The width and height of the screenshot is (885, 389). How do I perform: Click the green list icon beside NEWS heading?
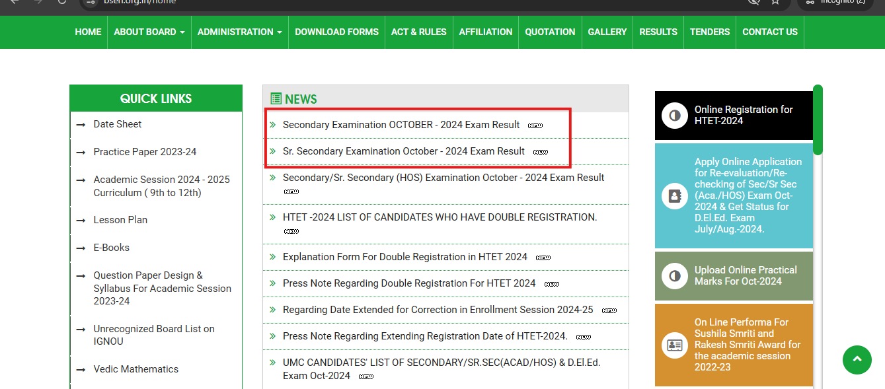tap(276, 98)
